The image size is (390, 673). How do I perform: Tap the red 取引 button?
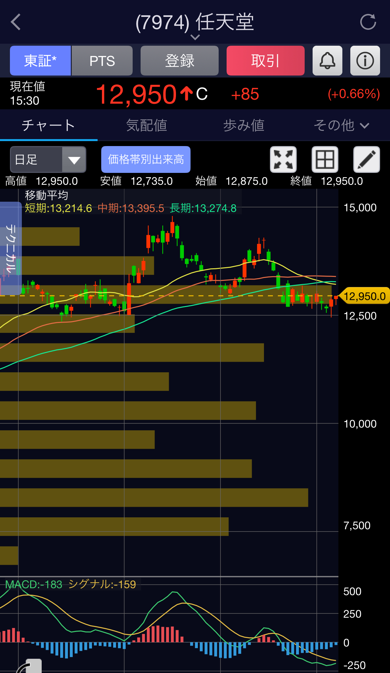click(x=265, y=61)
